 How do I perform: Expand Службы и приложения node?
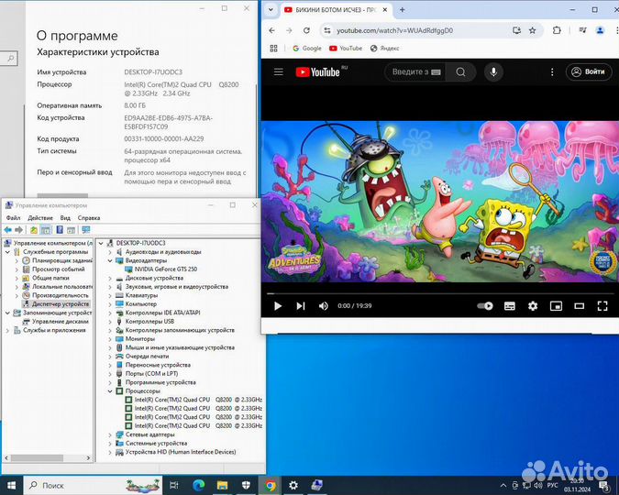(7, 330)
